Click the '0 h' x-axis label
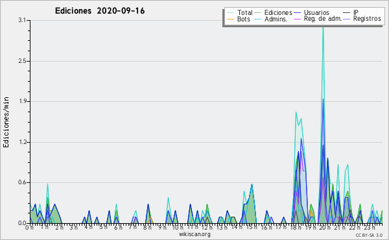The image size is (389, 240). click(30, 228)
